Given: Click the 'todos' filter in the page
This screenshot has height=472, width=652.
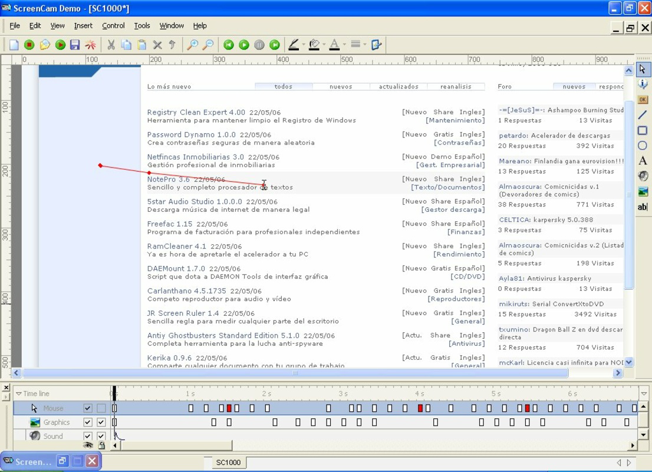Looking at the screenshot, I should (284, 87).
